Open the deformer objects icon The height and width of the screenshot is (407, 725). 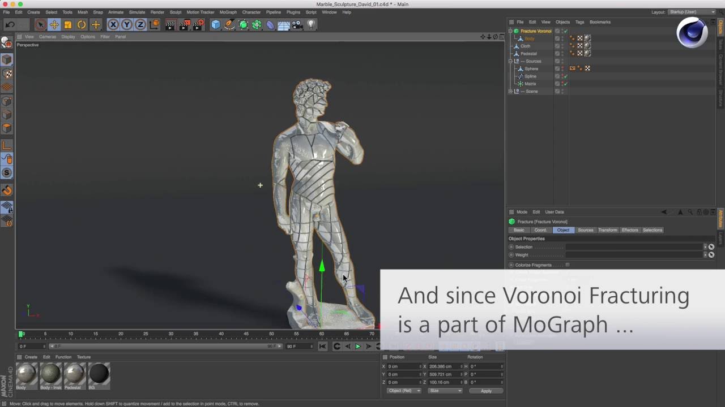click(270, 24)
